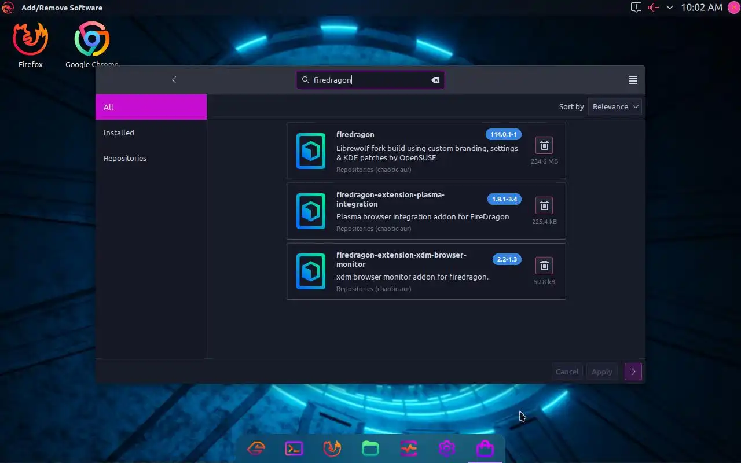
Task: Open the terminal from the dock
Action: [x=294, y=449]
